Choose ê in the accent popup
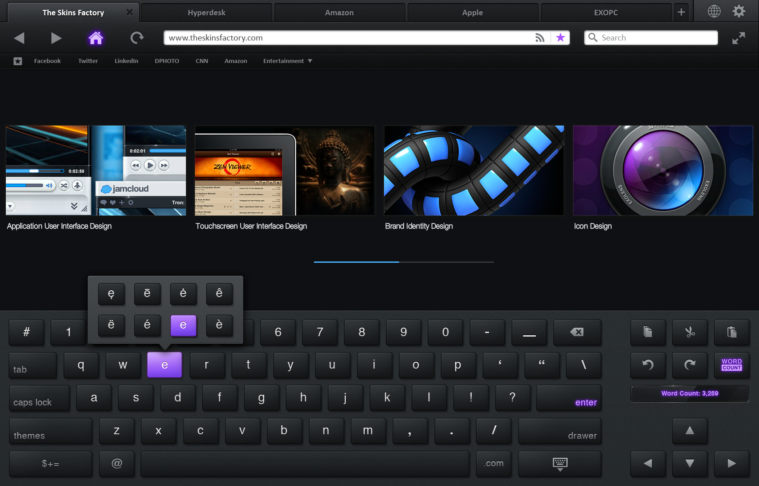 (219, 294)
